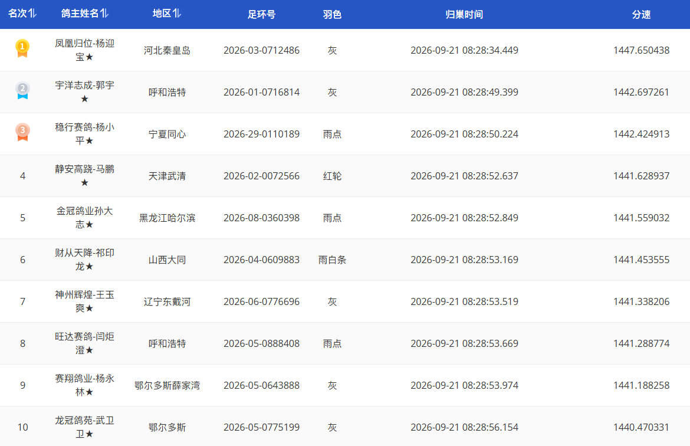690x446 pixels.
Task: Sort by 地区 using its sort arrows
Action: (x=177, y=14)
